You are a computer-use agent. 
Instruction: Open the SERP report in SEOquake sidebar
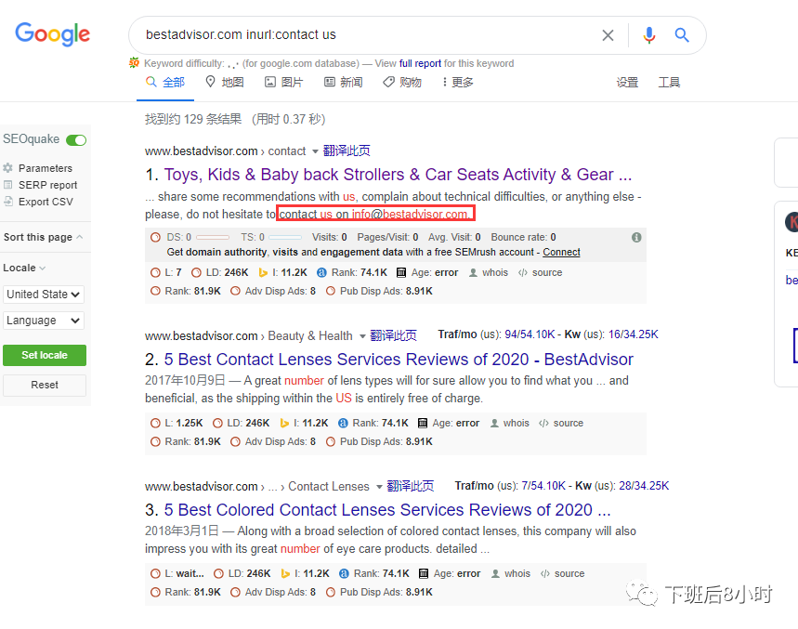point(46,185)
